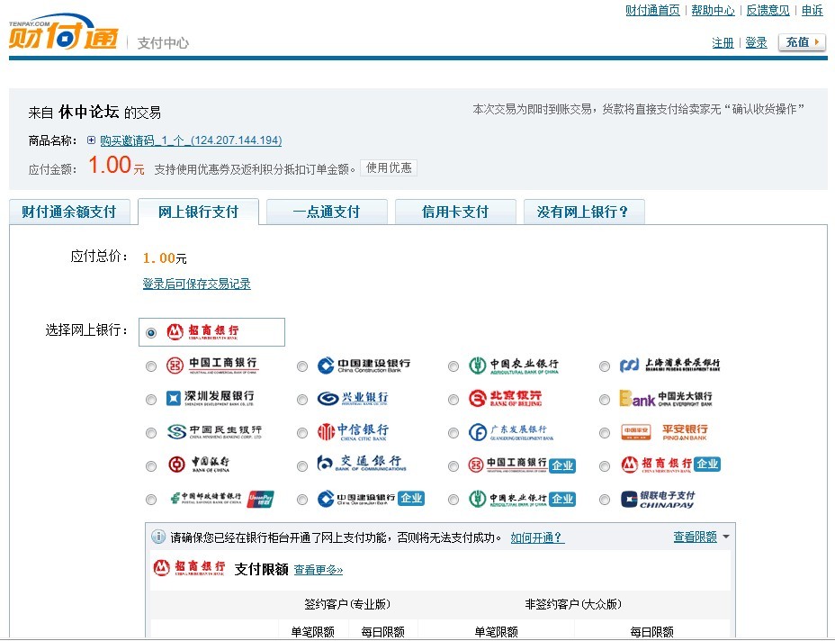Pick the 招商银行 企业 logo
Screen dimensions: 835x641
pyautogui.click(x=671, y=465)
